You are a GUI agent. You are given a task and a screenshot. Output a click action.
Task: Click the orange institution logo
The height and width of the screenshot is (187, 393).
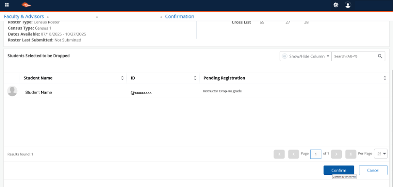pyautogui.click(x=26, y=5)
